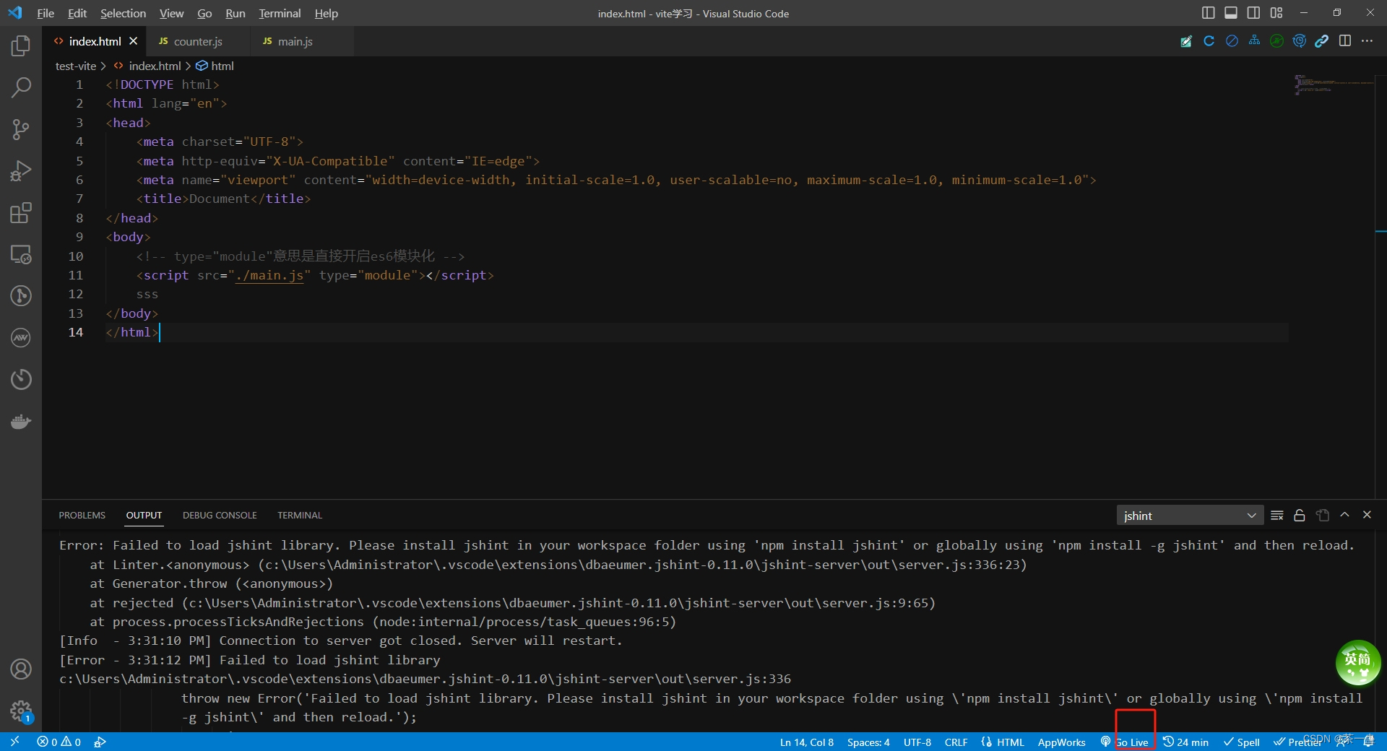Open the Selection menu
1387x751 pixels.
click(123, 13)
